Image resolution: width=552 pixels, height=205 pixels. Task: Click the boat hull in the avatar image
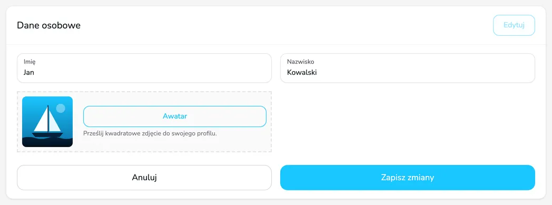click(47, 134)
